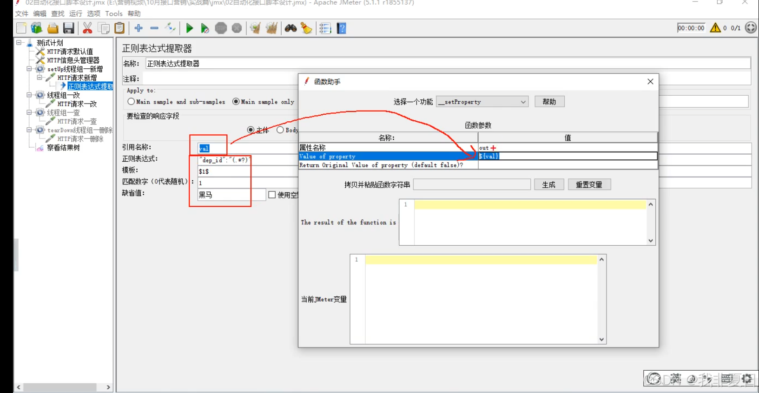Viewport: 759px width, 393px height.
Task: Click the New test plan icon
Action: click(x=21, y=28)
